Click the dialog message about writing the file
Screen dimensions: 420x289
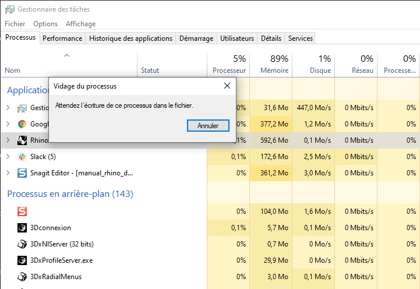click(124, 105)
